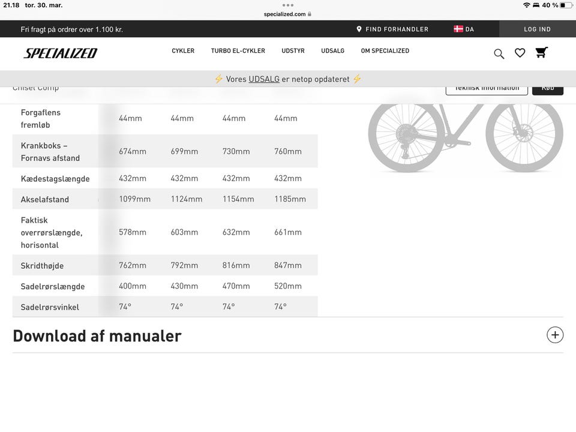Click the Fri fragt på ordrer text

tap(71, 29)
